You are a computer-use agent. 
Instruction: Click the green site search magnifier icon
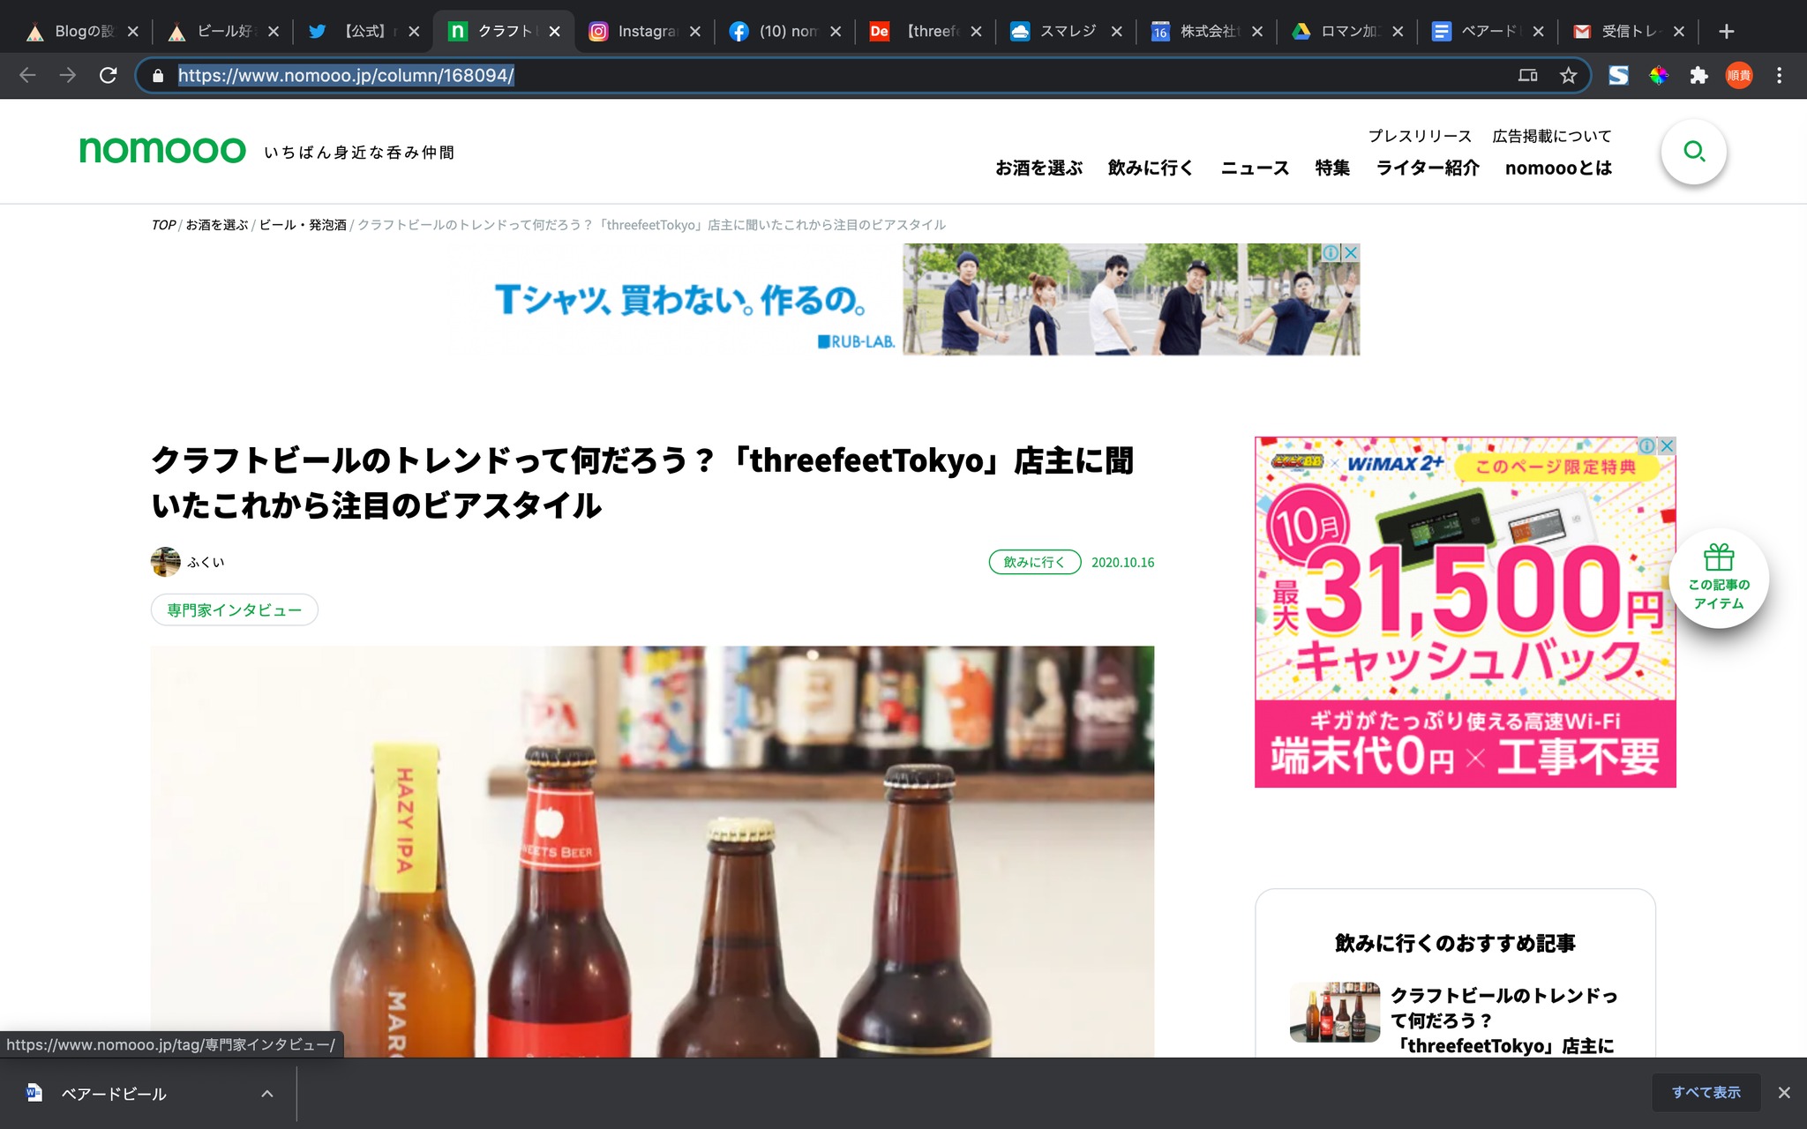click(1693, 152)
